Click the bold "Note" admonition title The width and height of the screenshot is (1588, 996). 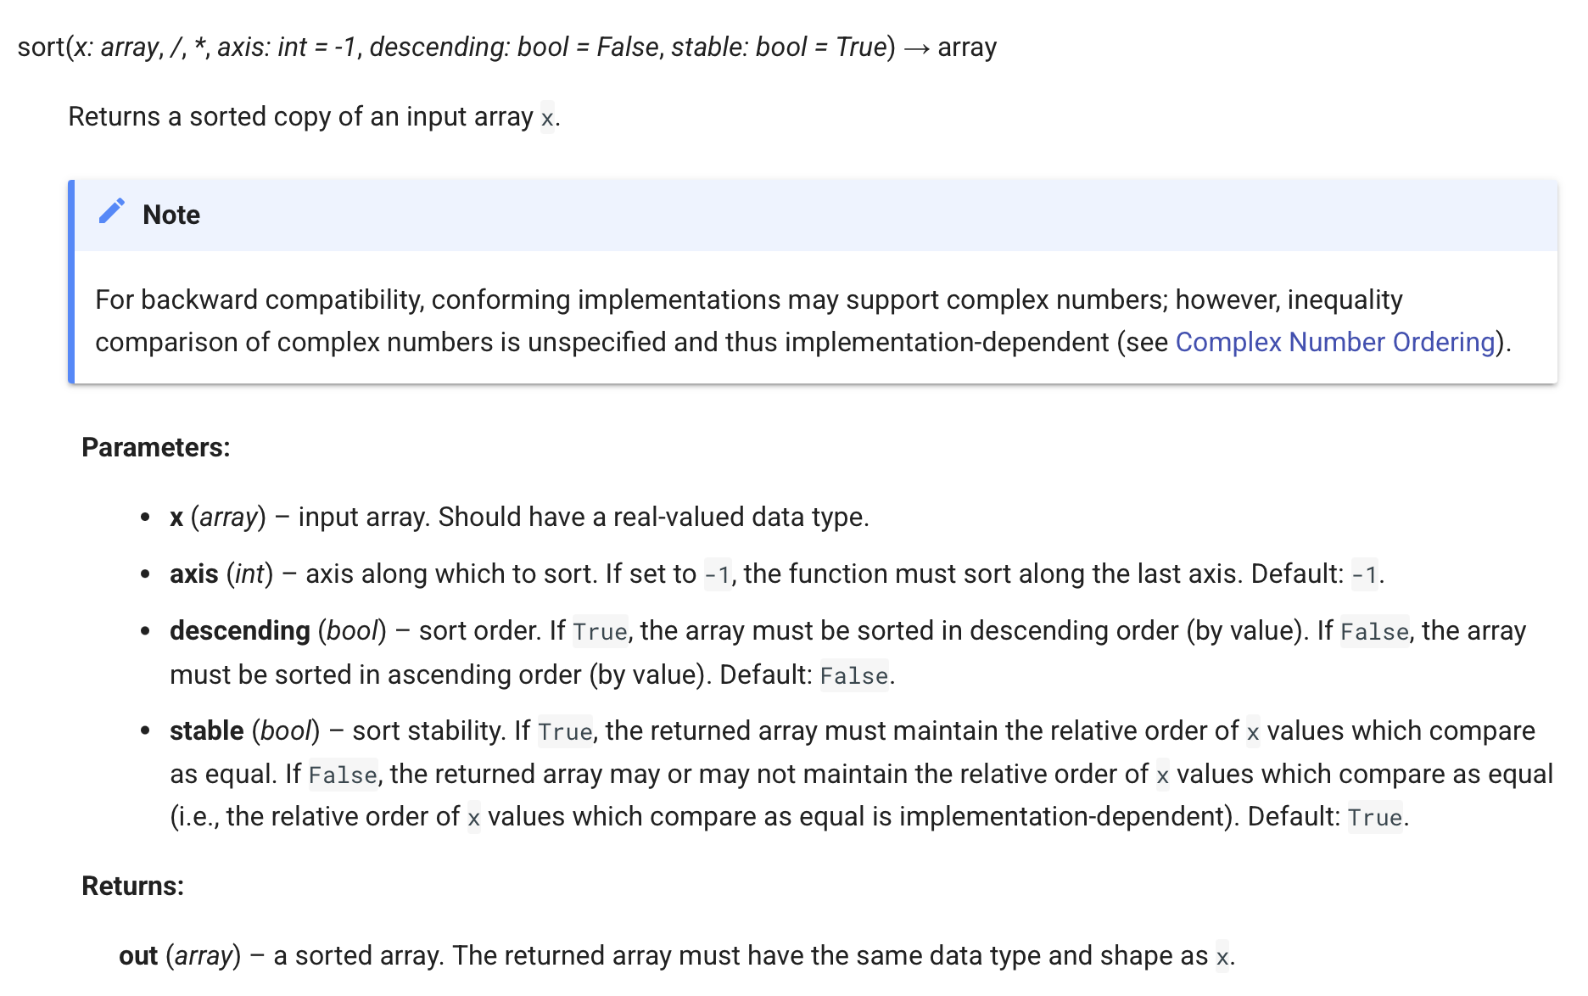pos(171,215)
